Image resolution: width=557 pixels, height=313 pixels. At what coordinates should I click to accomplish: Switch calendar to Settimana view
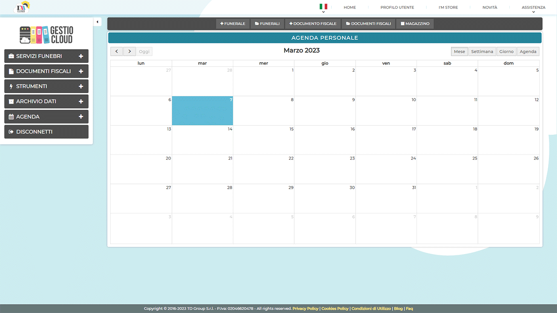click(482, 52)
